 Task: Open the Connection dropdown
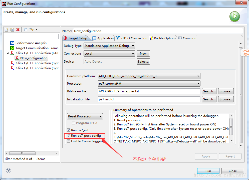pos(109,54)
